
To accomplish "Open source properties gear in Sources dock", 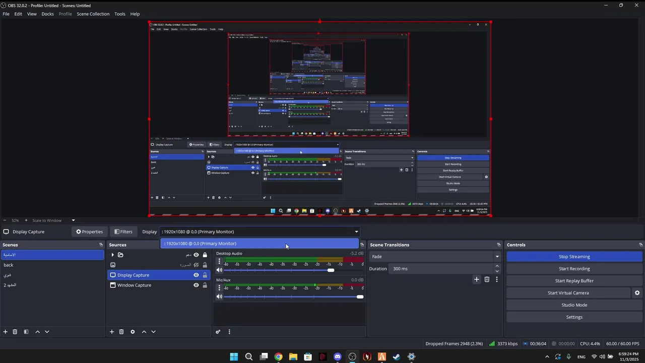I will click(133, 332).
